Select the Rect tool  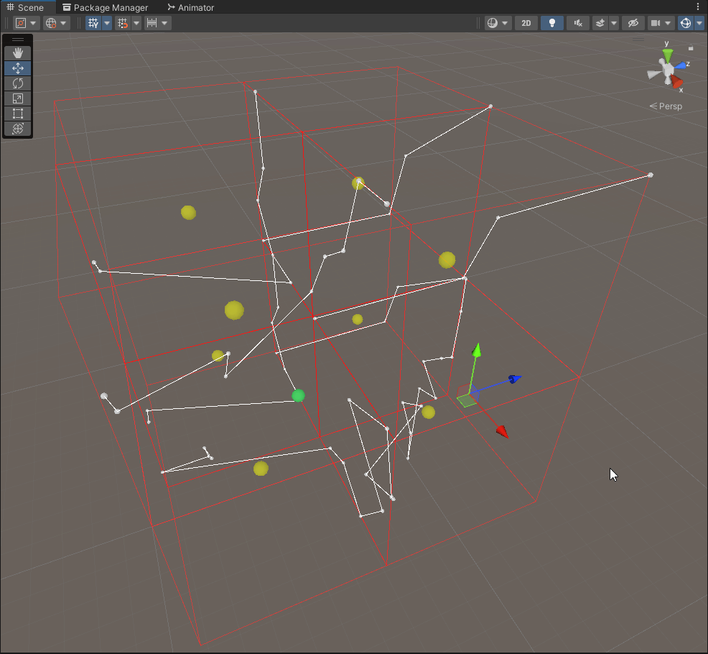click(x=18, y=114)
